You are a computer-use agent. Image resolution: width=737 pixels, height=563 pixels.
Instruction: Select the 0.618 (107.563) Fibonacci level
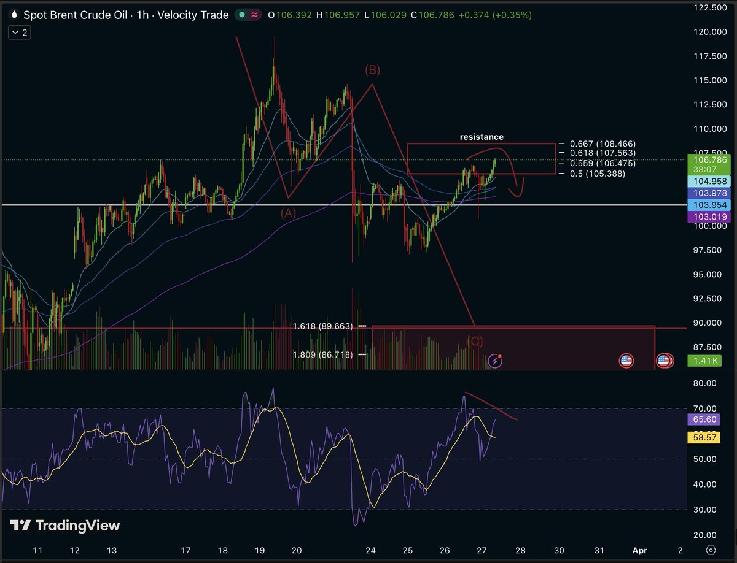[x=602, y=152]
